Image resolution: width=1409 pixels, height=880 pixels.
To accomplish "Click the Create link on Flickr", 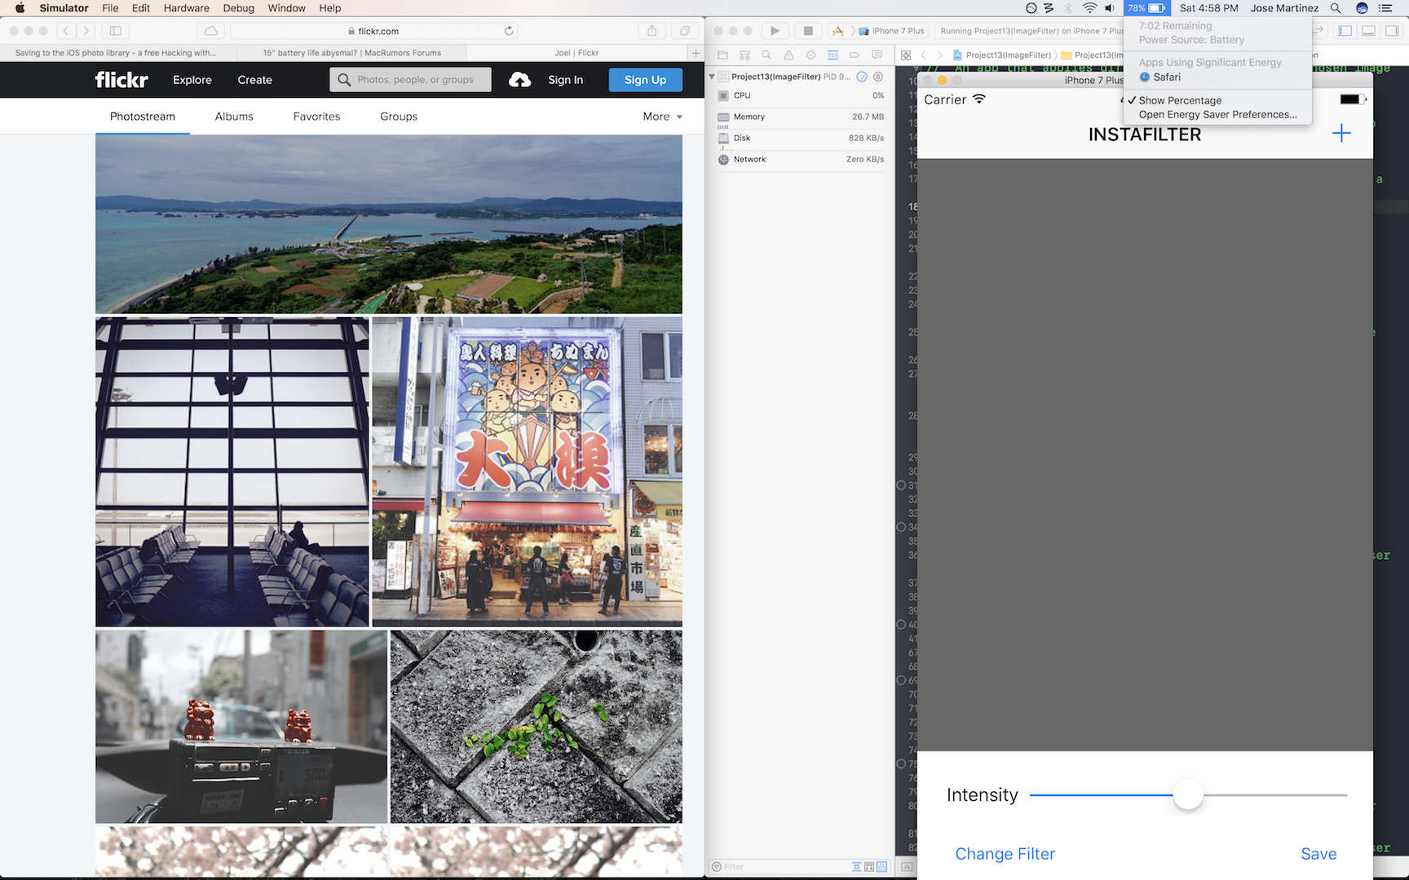I will point(254,80).
